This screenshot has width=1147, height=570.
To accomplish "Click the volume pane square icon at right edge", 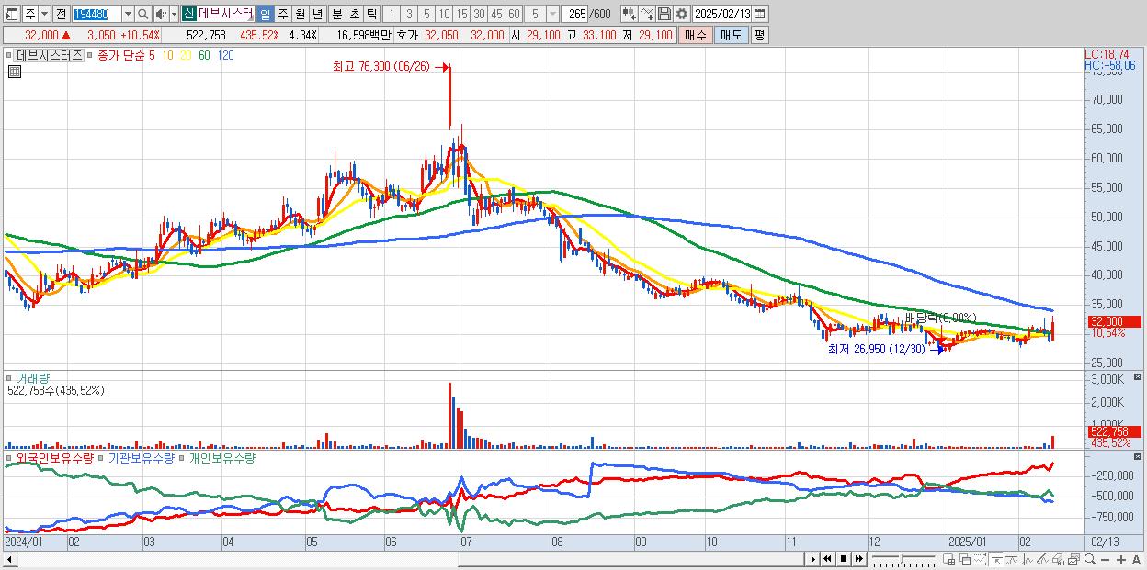I will (x=1139, y=377).
